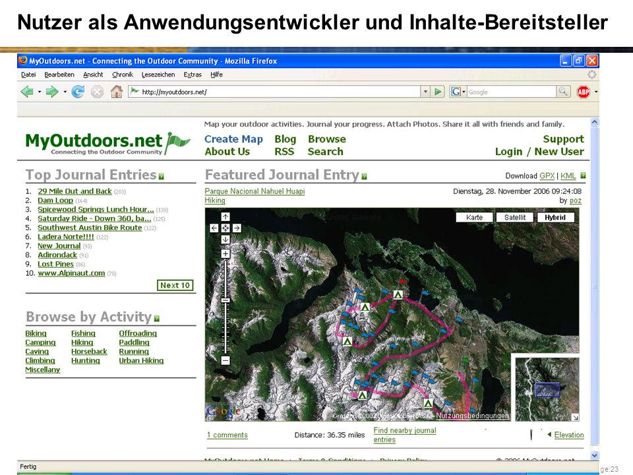The width and height of the screenshot is (633, 475).
Task: Zoom out the map with minus button
Action: pos(226,360)
